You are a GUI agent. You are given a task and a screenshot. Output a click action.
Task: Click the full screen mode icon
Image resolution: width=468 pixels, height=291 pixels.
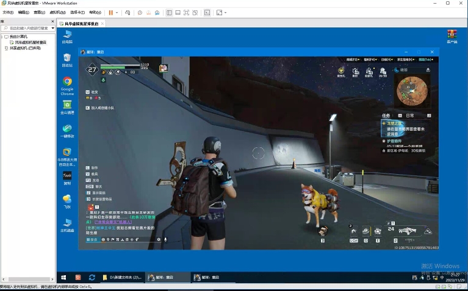tap(186, 13)
